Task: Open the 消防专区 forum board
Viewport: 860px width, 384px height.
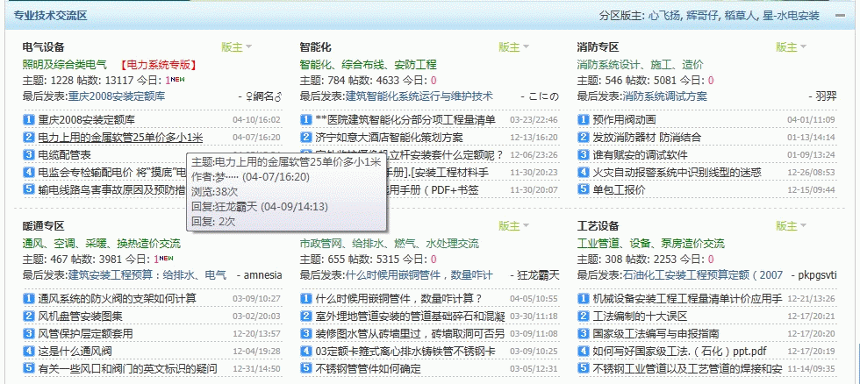Action: [598, 47]
